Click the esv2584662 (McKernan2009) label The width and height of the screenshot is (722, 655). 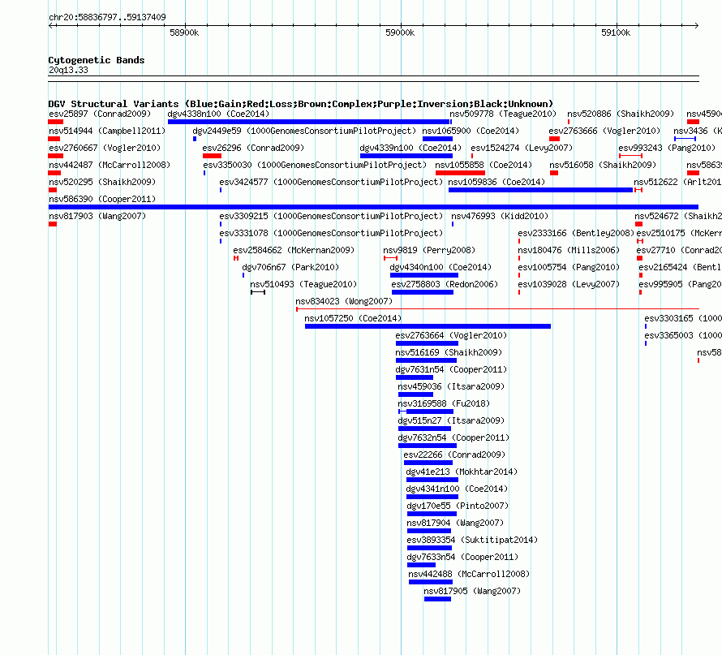294,250
